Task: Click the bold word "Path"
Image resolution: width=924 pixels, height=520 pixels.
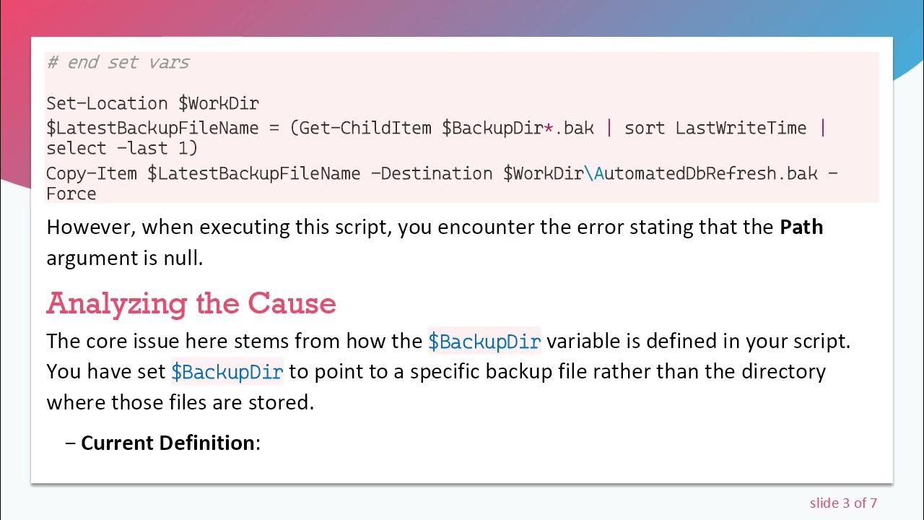Action: click(x=801, y=227)
